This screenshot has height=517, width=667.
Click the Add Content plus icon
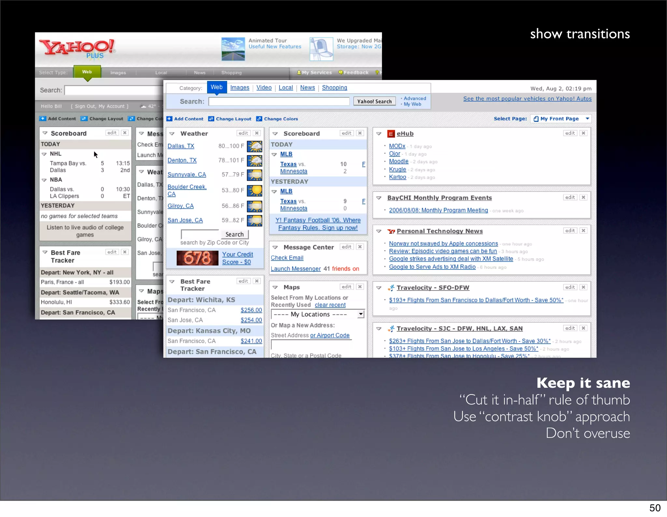point(169,119)
